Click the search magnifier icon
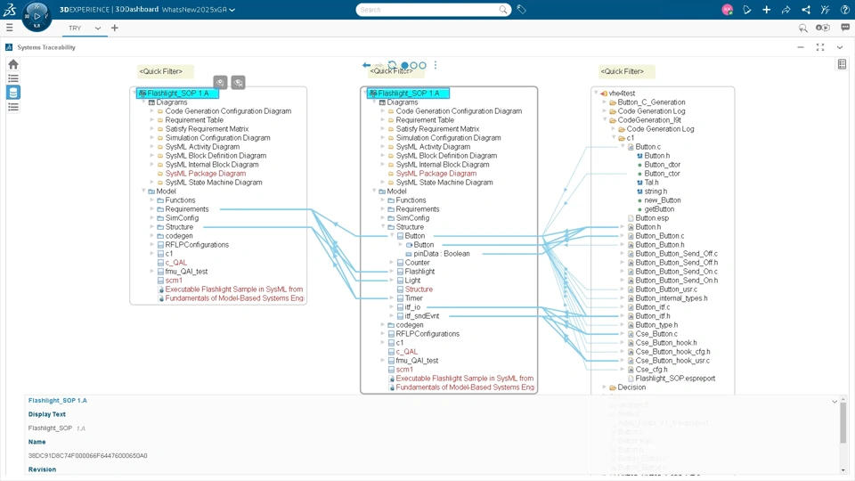This screenshot has width=855, height=481. [502, 9]
